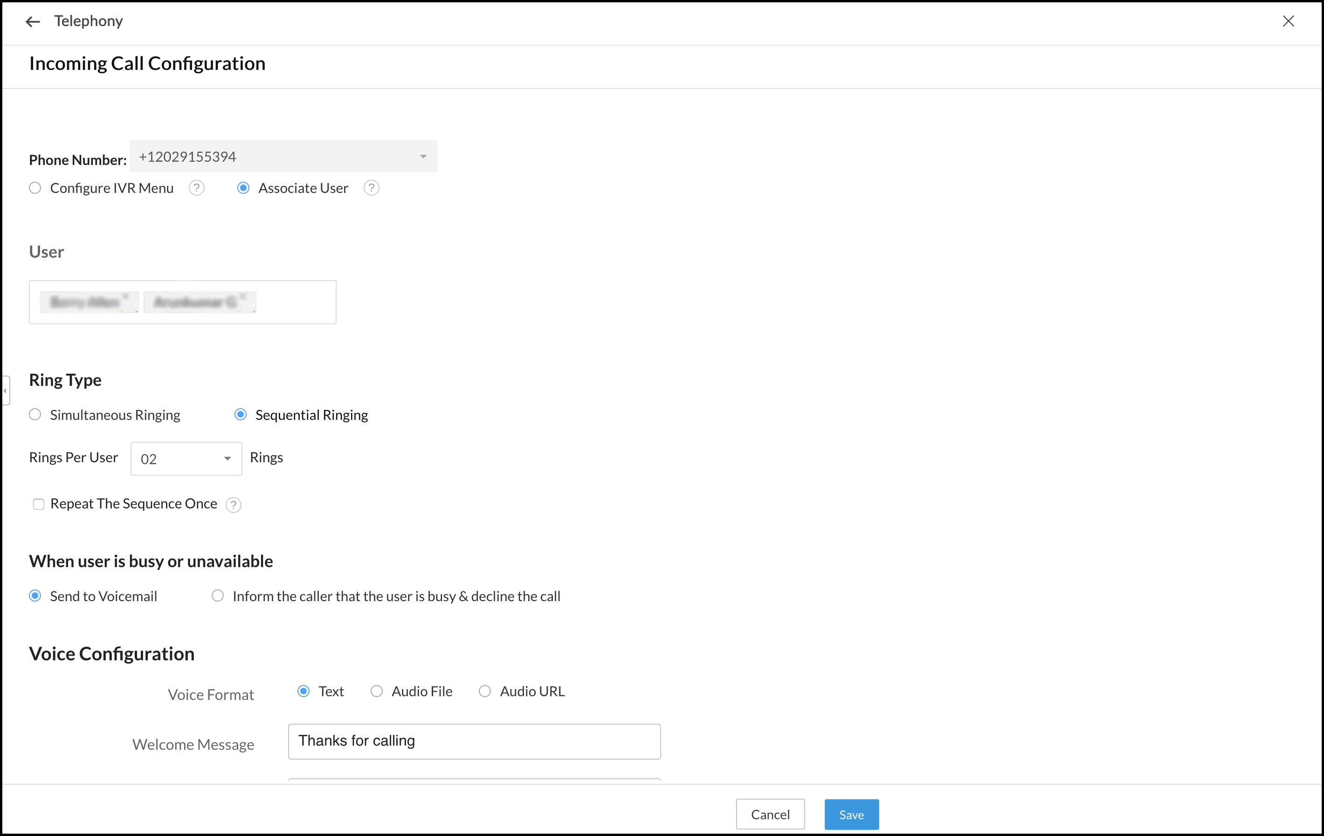Select Audio URL voice format

[484, 692]
